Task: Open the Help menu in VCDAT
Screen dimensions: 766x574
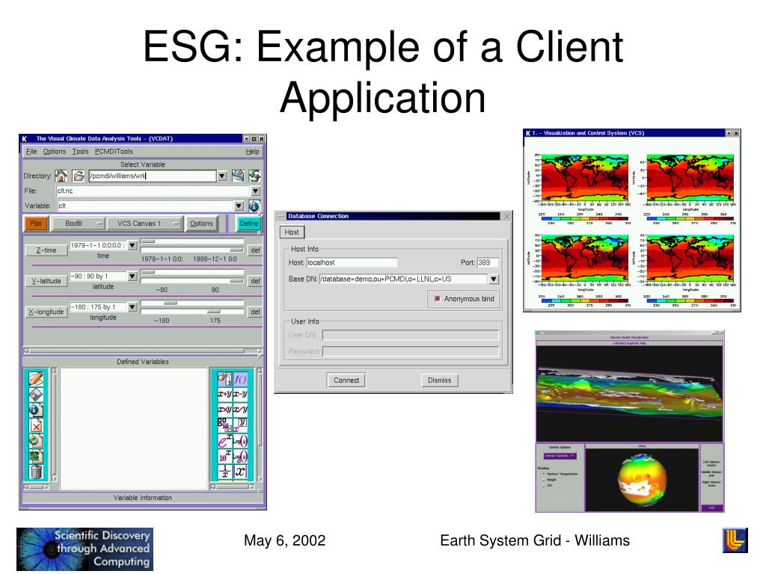Action: (252, 151)
